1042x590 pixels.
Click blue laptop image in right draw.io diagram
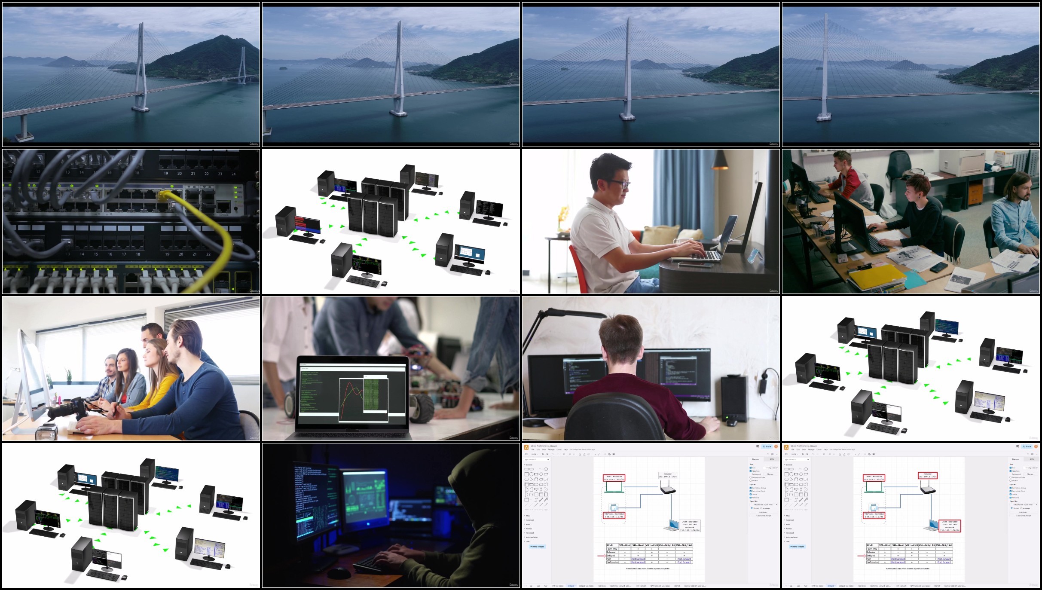[931, 525]
